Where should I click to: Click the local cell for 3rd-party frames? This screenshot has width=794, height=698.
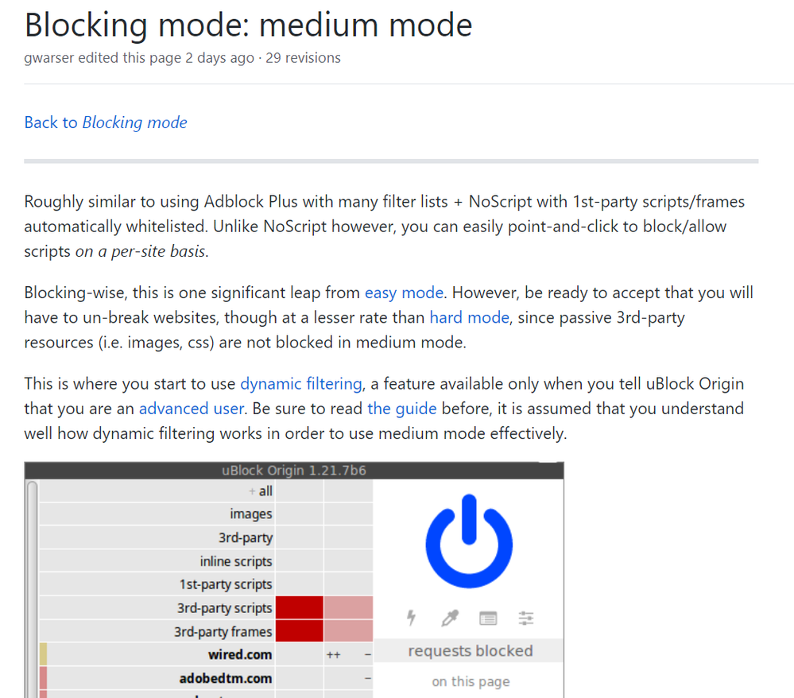point(348,632)
